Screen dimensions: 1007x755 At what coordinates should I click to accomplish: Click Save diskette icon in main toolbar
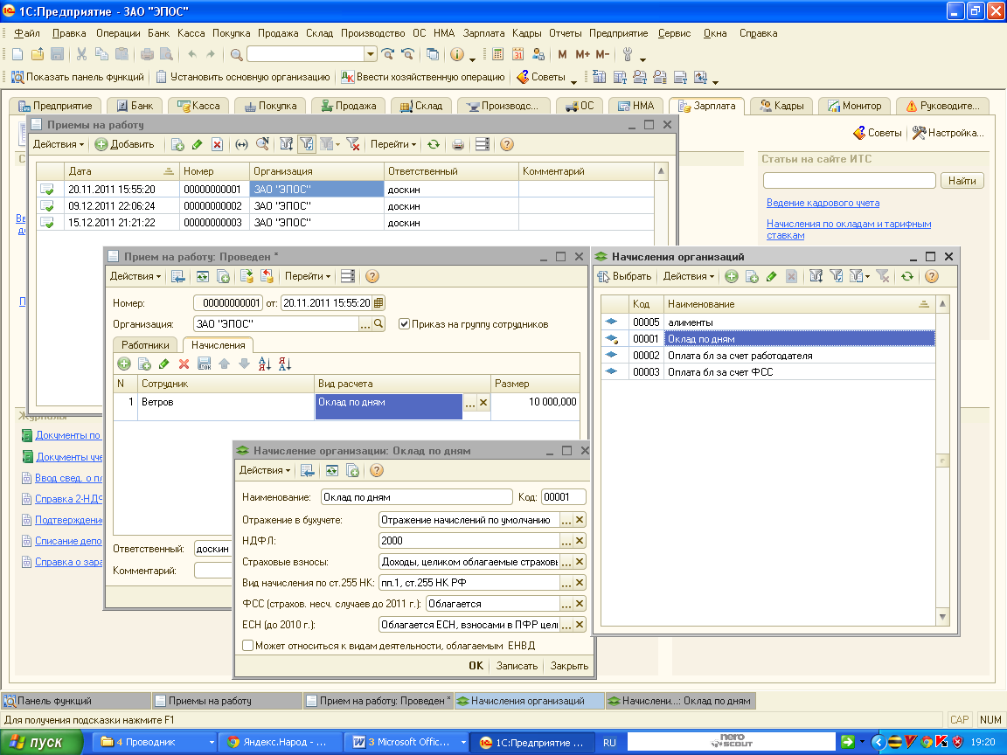point(57,54)
